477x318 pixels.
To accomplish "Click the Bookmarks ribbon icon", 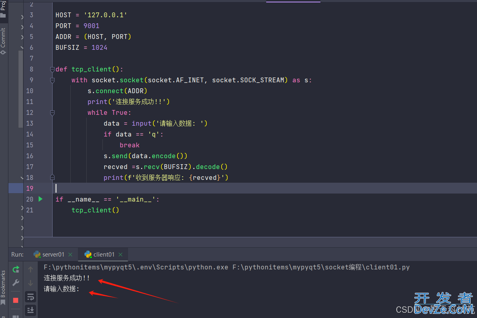I will coord(3,302).
